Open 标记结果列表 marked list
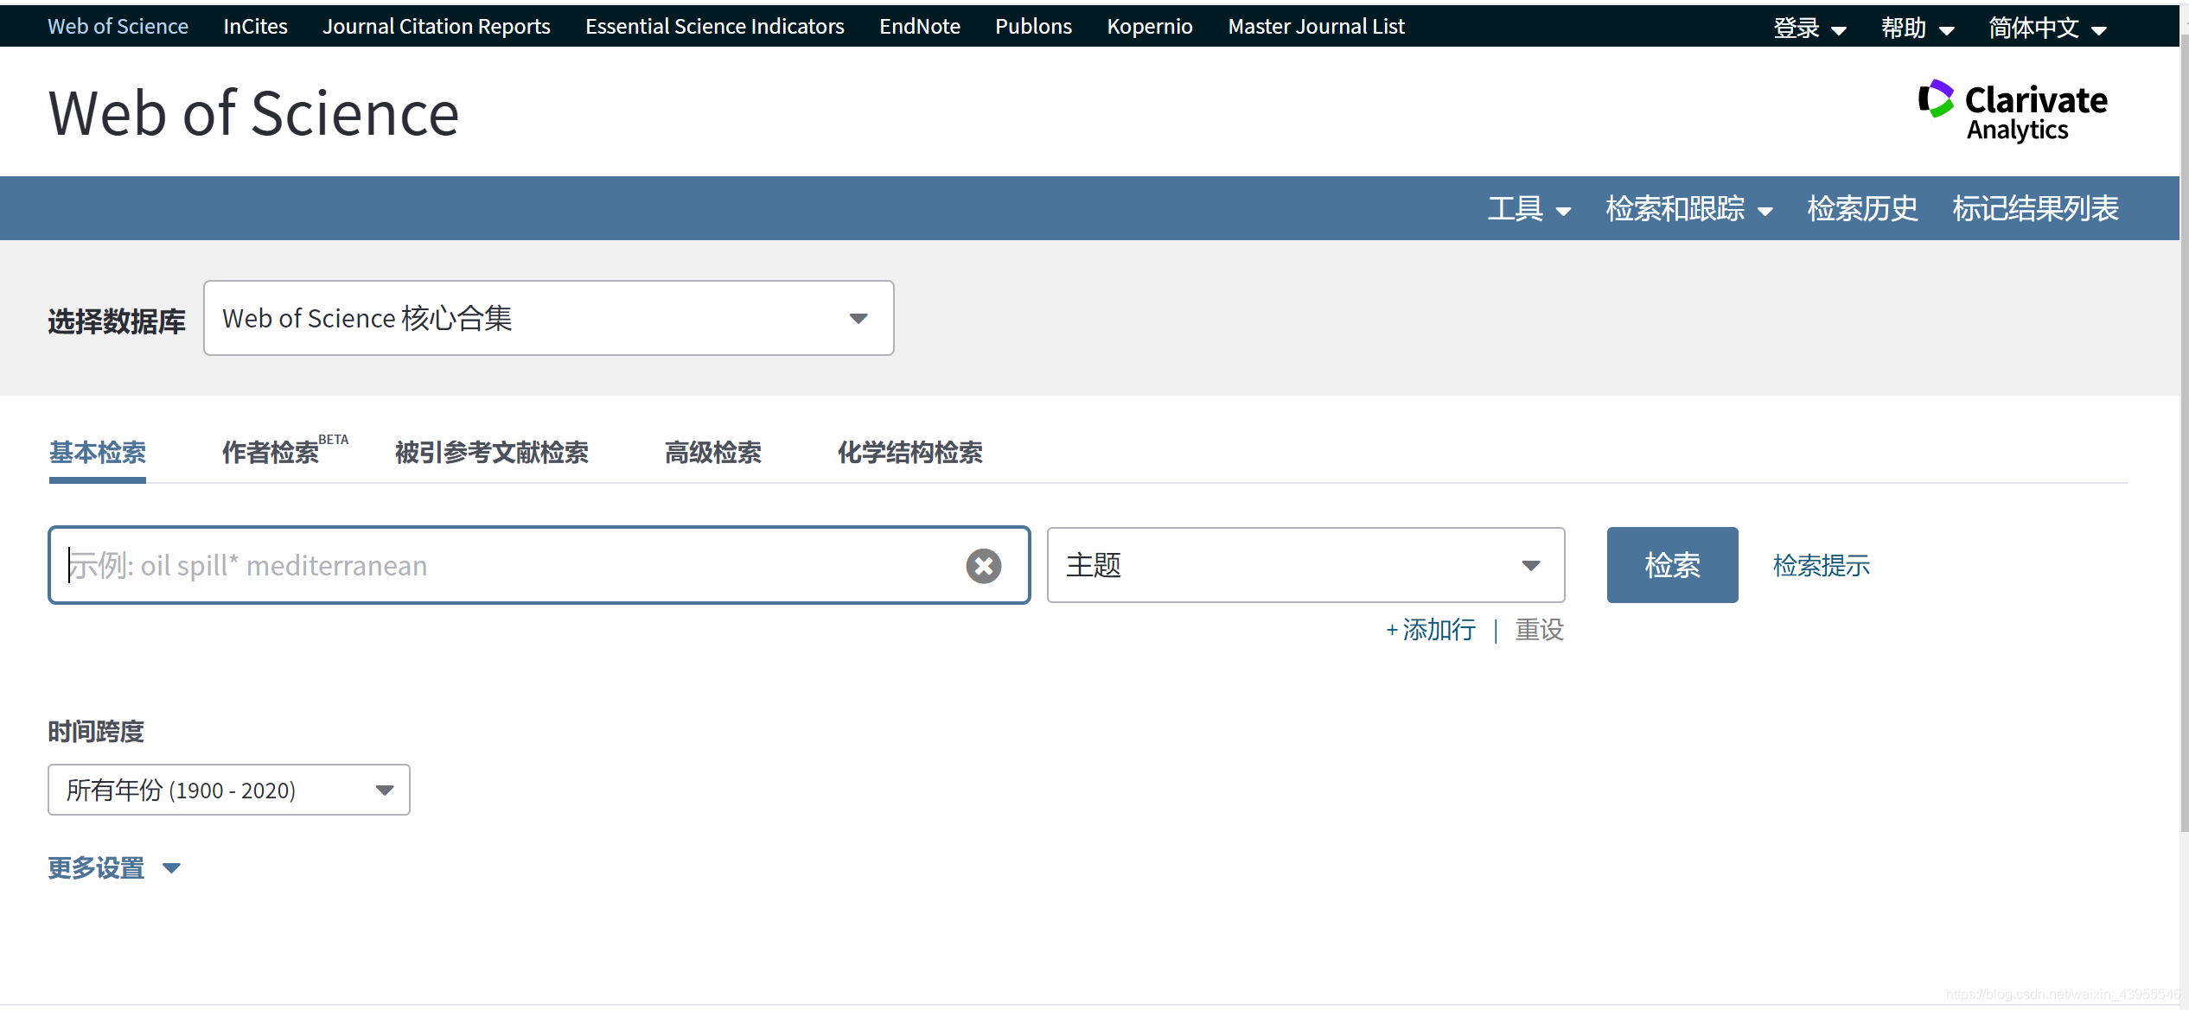 click(2035, 208)
